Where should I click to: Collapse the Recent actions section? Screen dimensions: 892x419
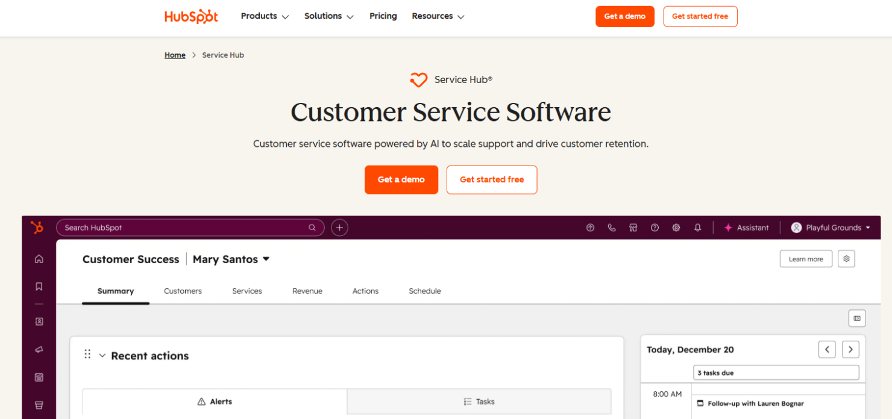point(102,356)
